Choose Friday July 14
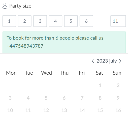Viewport: 128px width, 117px height. click(x=82, y=110)
